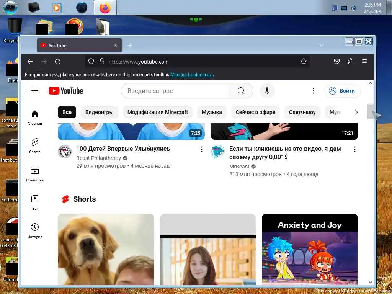
Task: Open options for the MrBeast video
Action: (355, 149)
